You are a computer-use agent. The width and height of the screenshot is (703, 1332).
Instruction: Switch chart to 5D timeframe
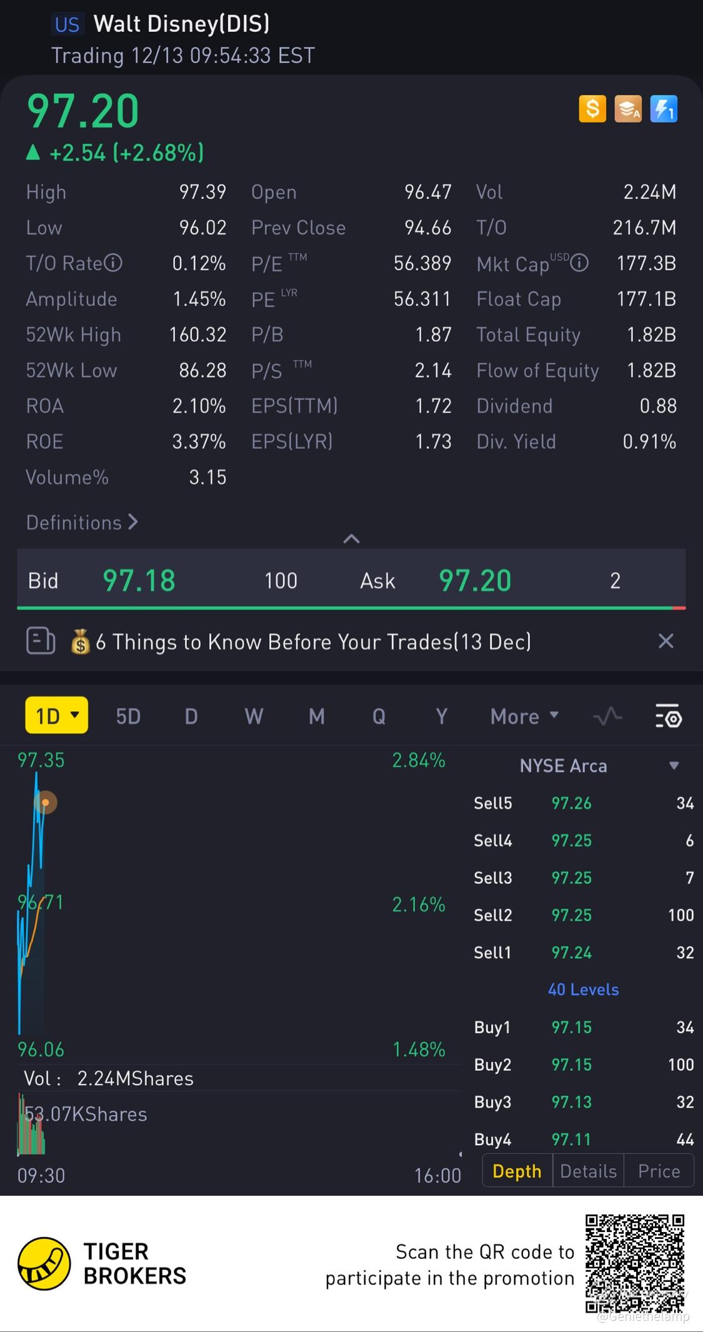pyautogui.click(x=128, y=716)
